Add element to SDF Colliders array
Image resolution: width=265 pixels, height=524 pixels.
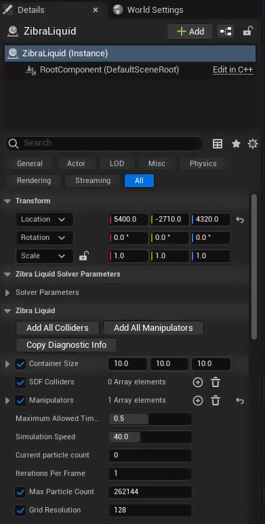[198, 382]
